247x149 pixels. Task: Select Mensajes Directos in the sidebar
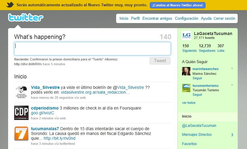(x=197, y=135)
